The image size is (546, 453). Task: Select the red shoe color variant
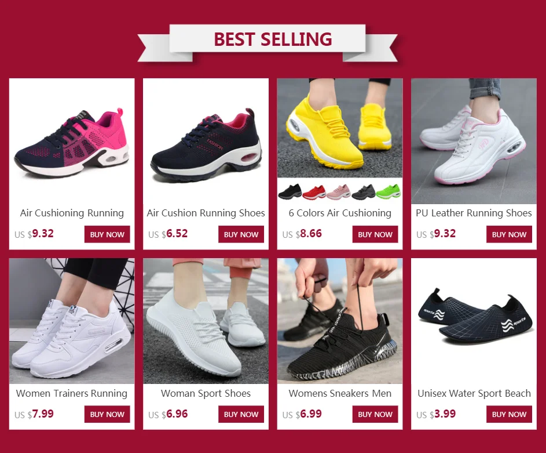pyautogui.click(x=314, y=192)
